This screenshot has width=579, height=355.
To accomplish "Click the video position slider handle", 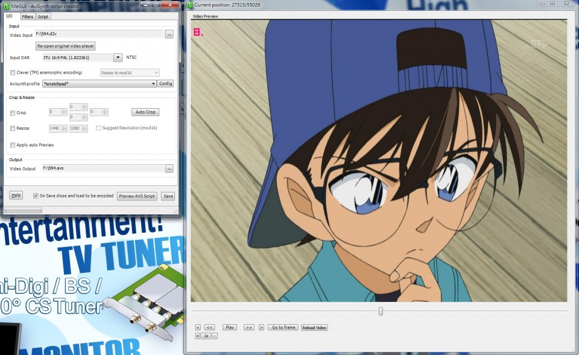I will 381,311.
